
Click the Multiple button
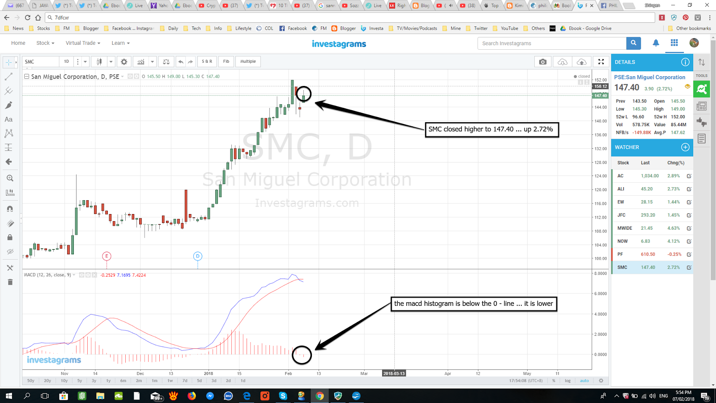click(248, 62)
